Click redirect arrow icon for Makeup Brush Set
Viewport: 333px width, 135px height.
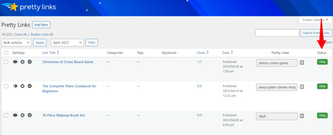(x=15, y=115)
